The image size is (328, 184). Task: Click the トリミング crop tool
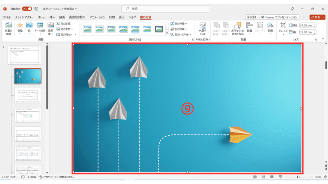point(283,29)
